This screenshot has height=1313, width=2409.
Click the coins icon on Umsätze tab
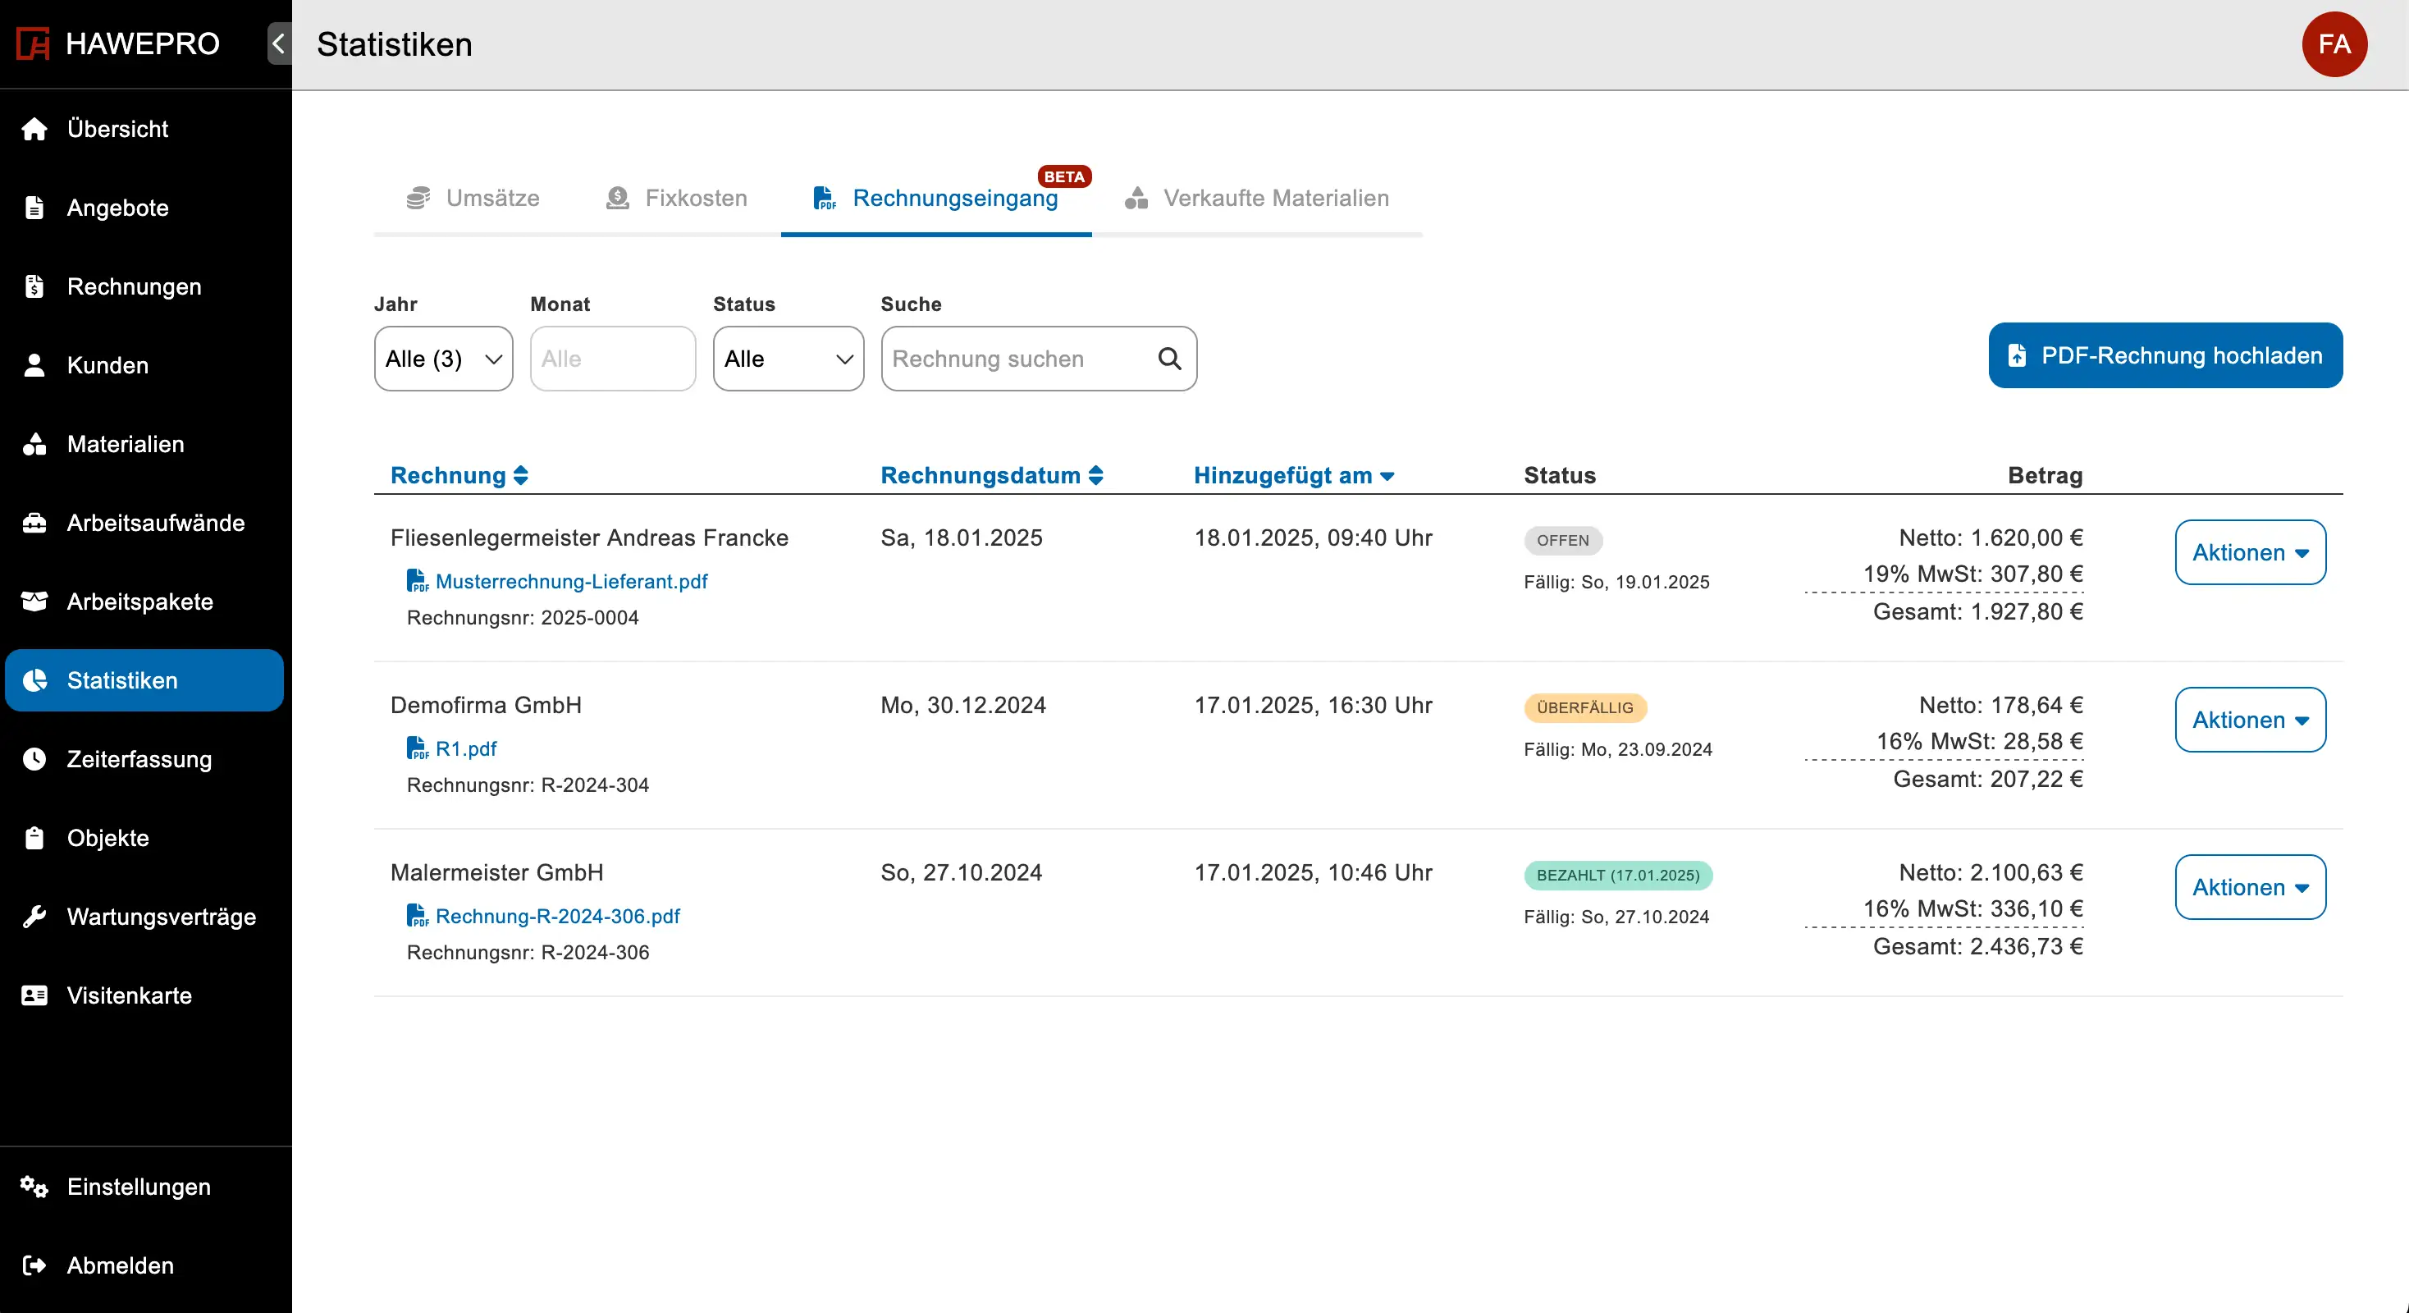tap(418, 199)
